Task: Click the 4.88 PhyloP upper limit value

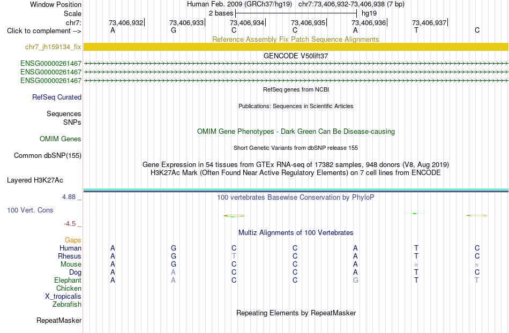Action: [69, 197]
